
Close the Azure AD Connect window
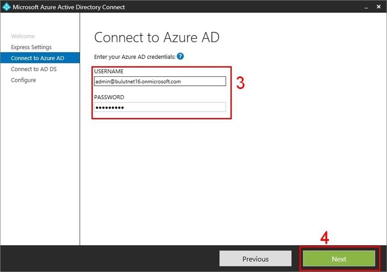click(379, 7)
